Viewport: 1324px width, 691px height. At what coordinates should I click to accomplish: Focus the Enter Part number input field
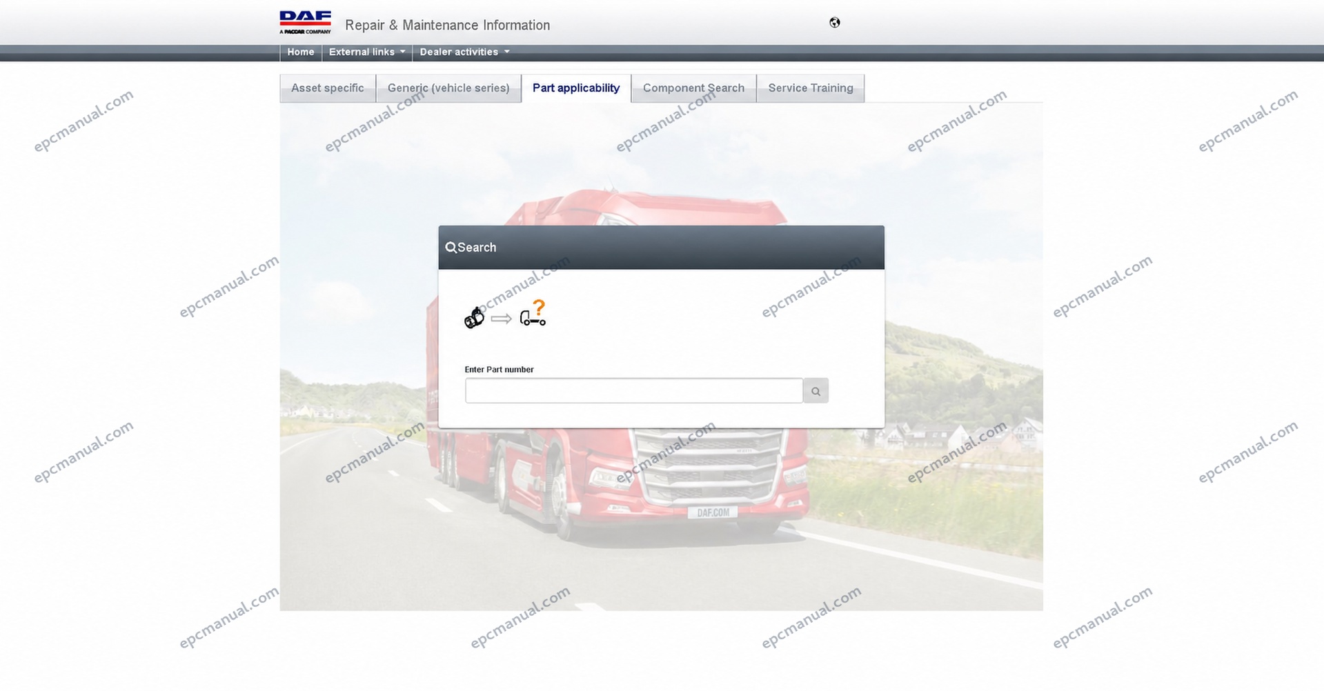coord(634,391)
